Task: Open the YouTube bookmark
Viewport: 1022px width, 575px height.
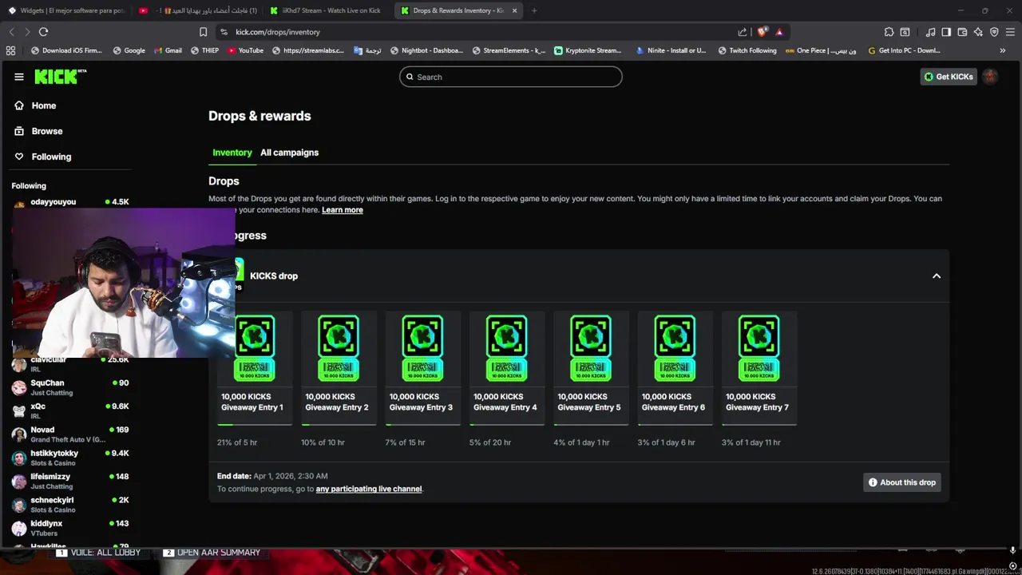Action: point(245,50)
